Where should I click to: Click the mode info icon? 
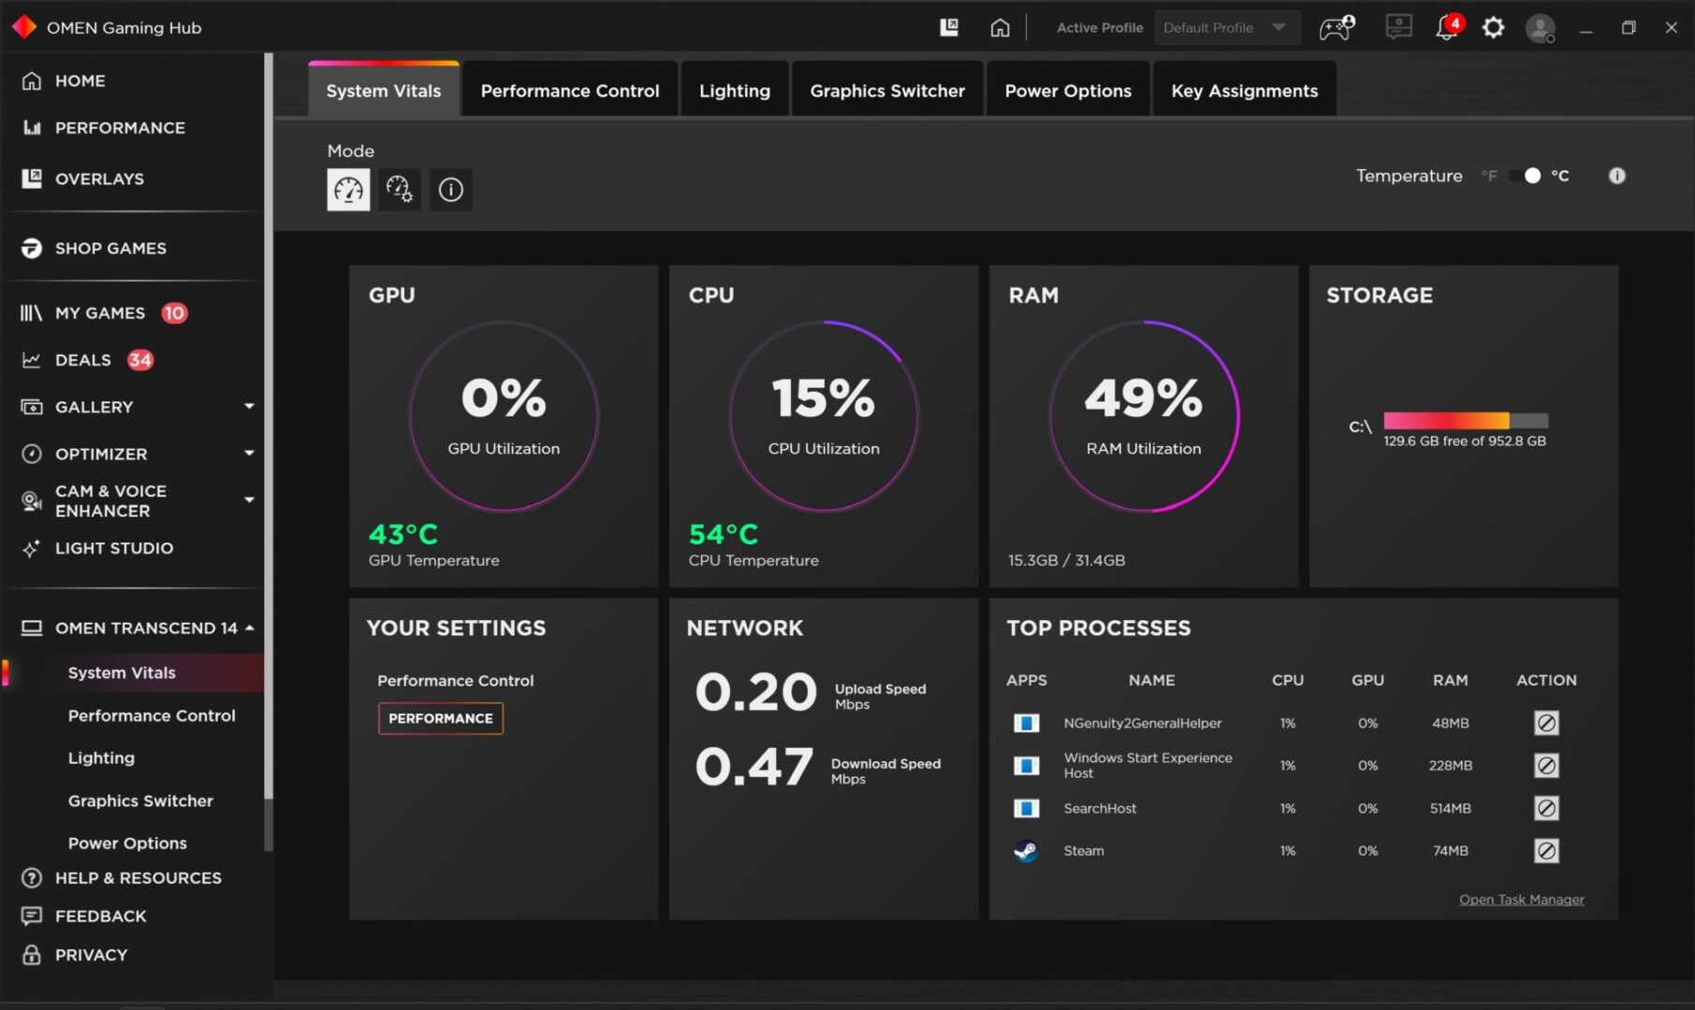451,190
